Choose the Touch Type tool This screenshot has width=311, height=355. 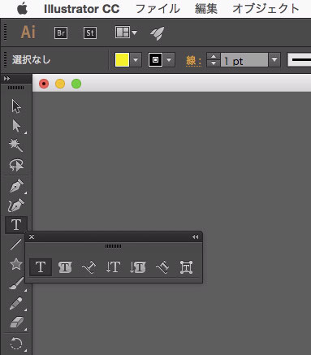click(x=186, y=267)
